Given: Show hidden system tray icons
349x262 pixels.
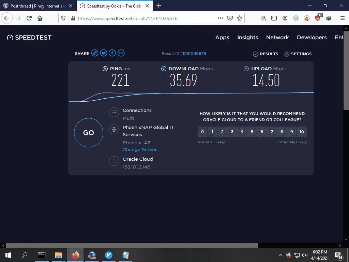Looking at the screenshot, I should [x=280, y=255].
